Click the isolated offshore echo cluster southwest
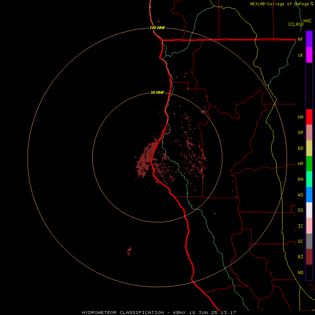Viewport: 315px width, 315px height. coord(129,251)
